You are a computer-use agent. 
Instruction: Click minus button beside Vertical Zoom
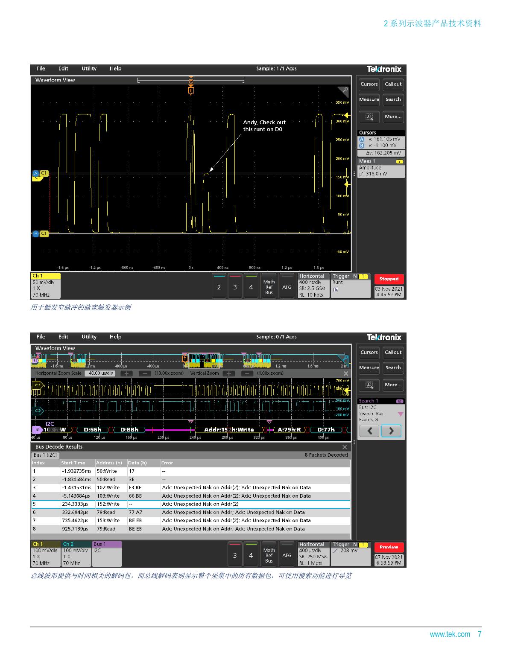[246, 373]
